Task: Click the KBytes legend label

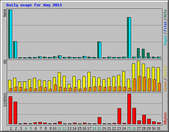Action: (165, 118)
